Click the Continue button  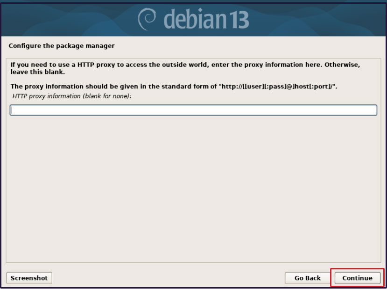tap(357, 278)
